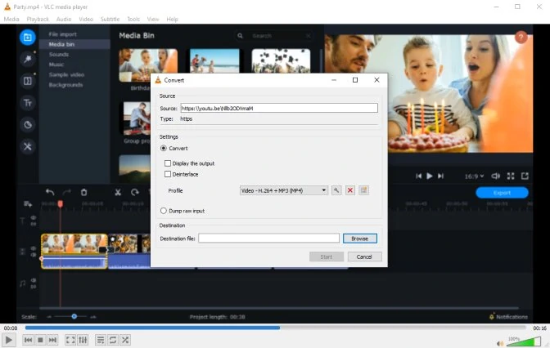The height and width of the screenshot is (348, 550).
Task: Click the import media sidebar icon
Action: pyautogui.click(x=28, y=38)
